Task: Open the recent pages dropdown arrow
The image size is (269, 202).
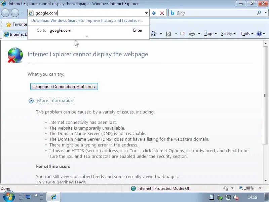Action: pyautogui.click(x=23, y=13)
